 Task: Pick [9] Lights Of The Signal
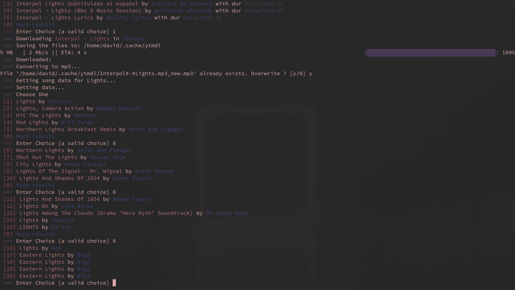[x=89, y=171]
